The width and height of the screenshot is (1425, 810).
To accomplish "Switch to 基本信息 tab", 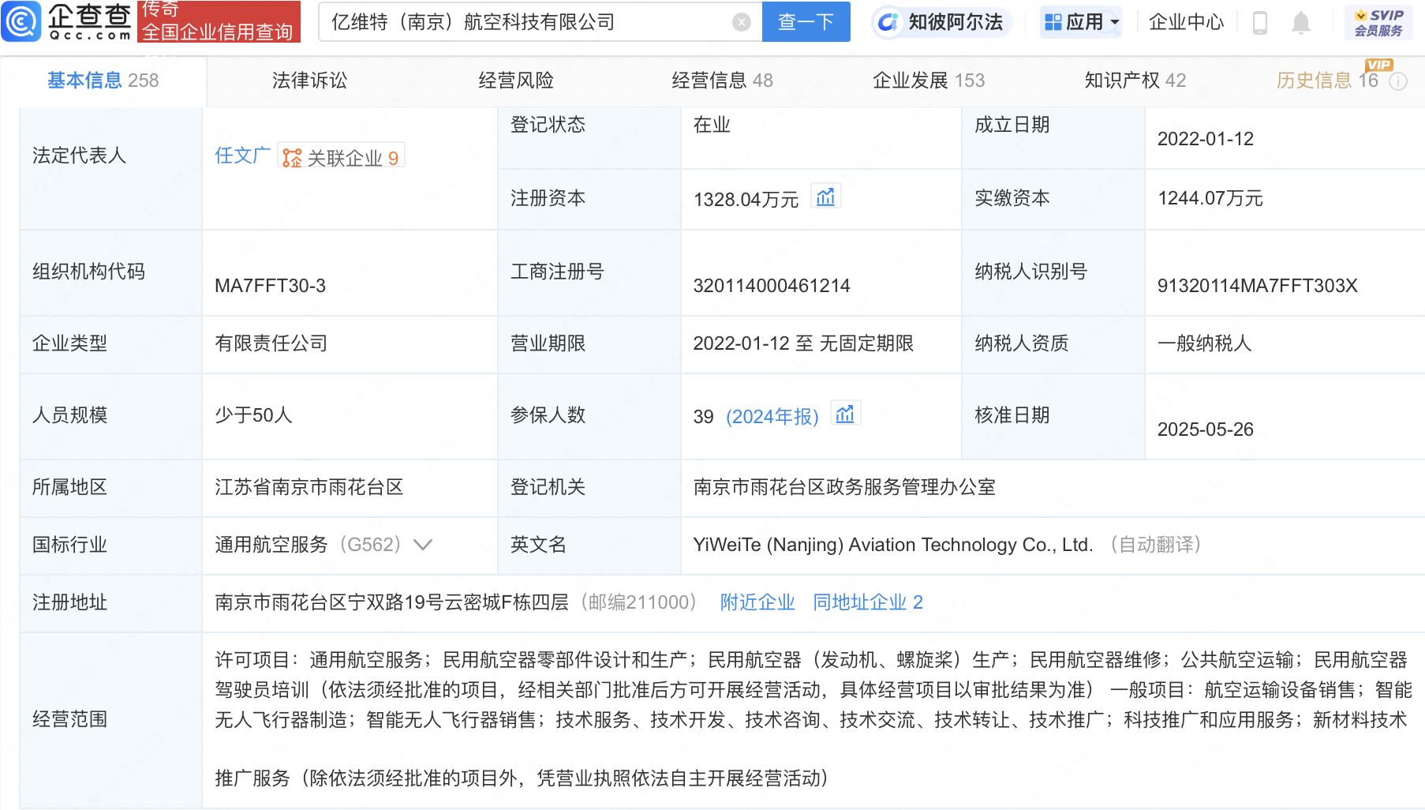I will [x=103, y=81].
